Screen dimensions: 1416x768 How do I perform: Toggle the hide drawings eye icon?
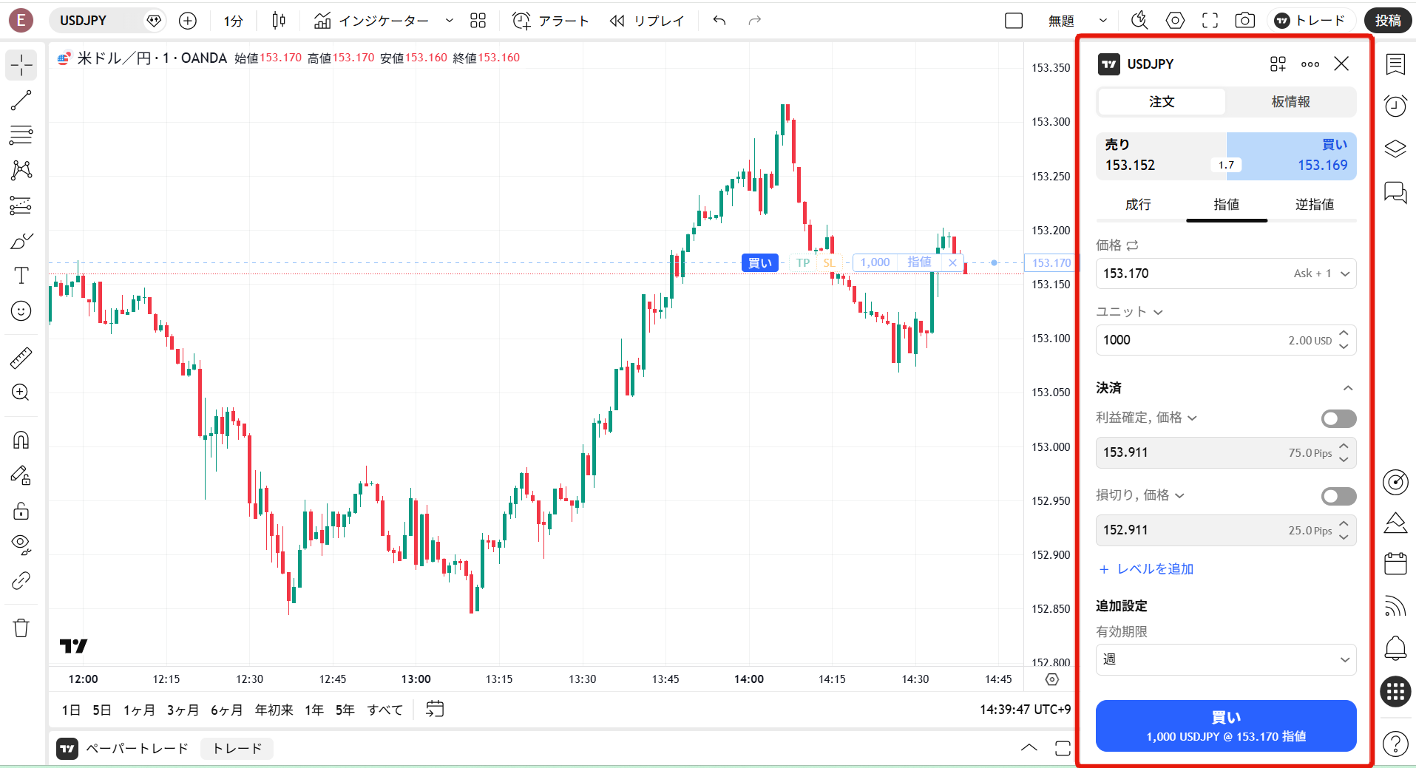[x=21, y=545]
